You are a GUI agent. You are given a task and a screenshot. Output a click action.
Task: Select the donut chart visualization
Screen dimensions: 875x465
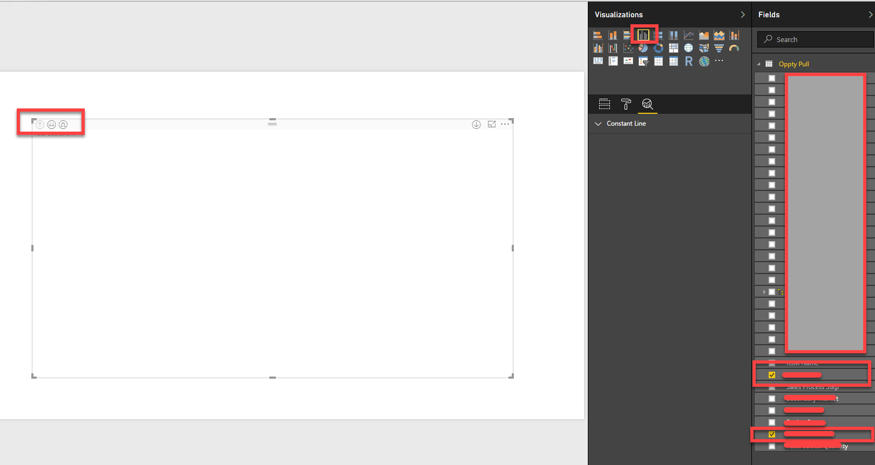(659, 48)
